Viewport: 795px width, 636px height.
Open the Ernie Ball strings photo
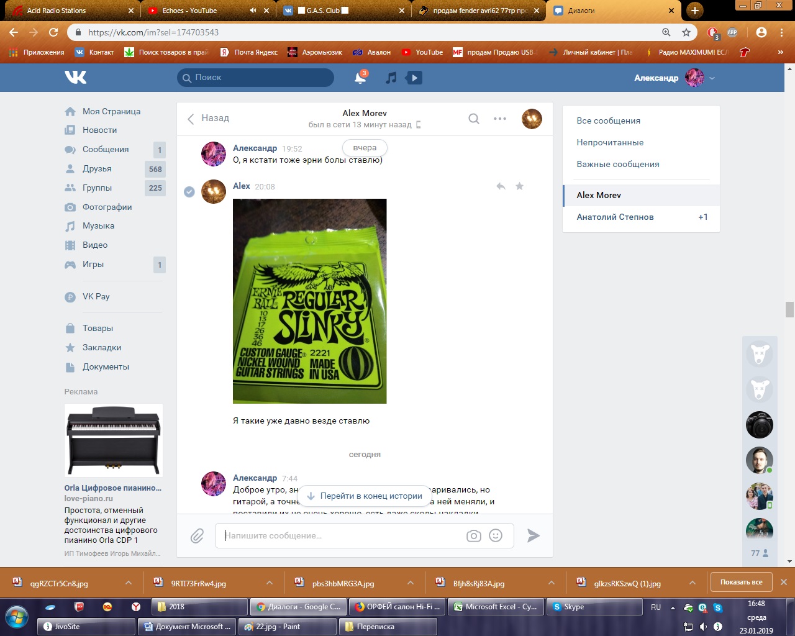coord(309,301)
